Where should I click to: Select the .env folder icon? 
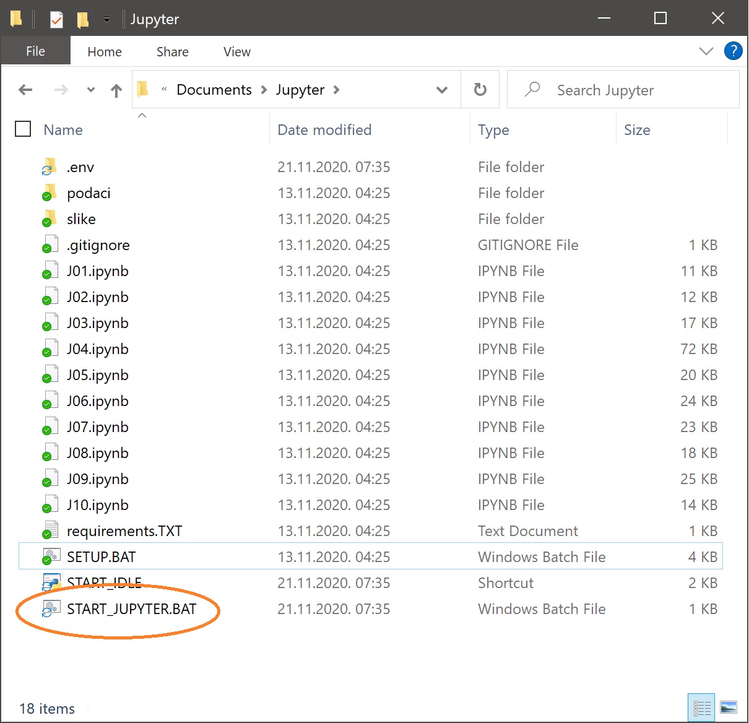point(50,167)
